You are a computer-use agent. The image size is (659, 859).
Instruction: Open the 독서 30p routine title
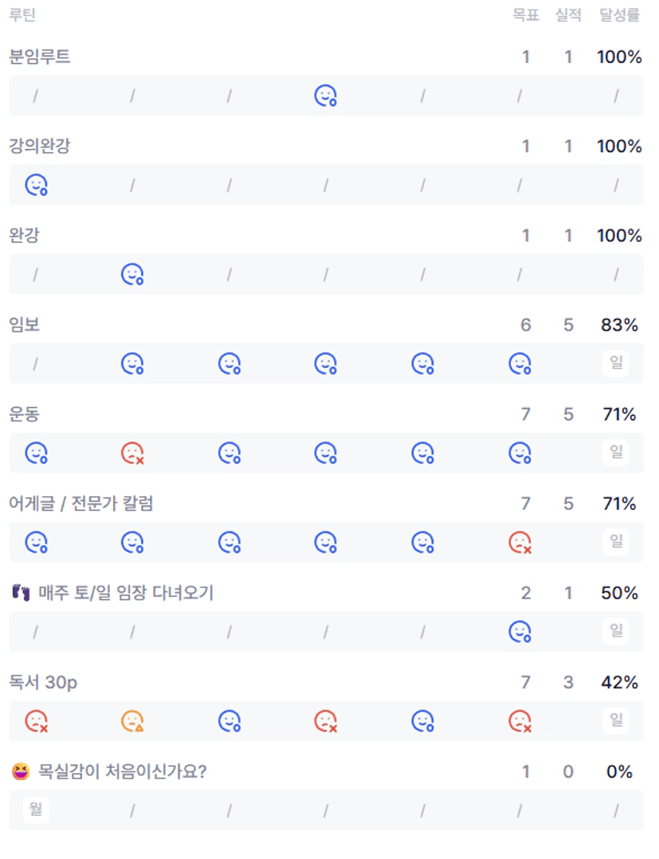coord(43,682)
